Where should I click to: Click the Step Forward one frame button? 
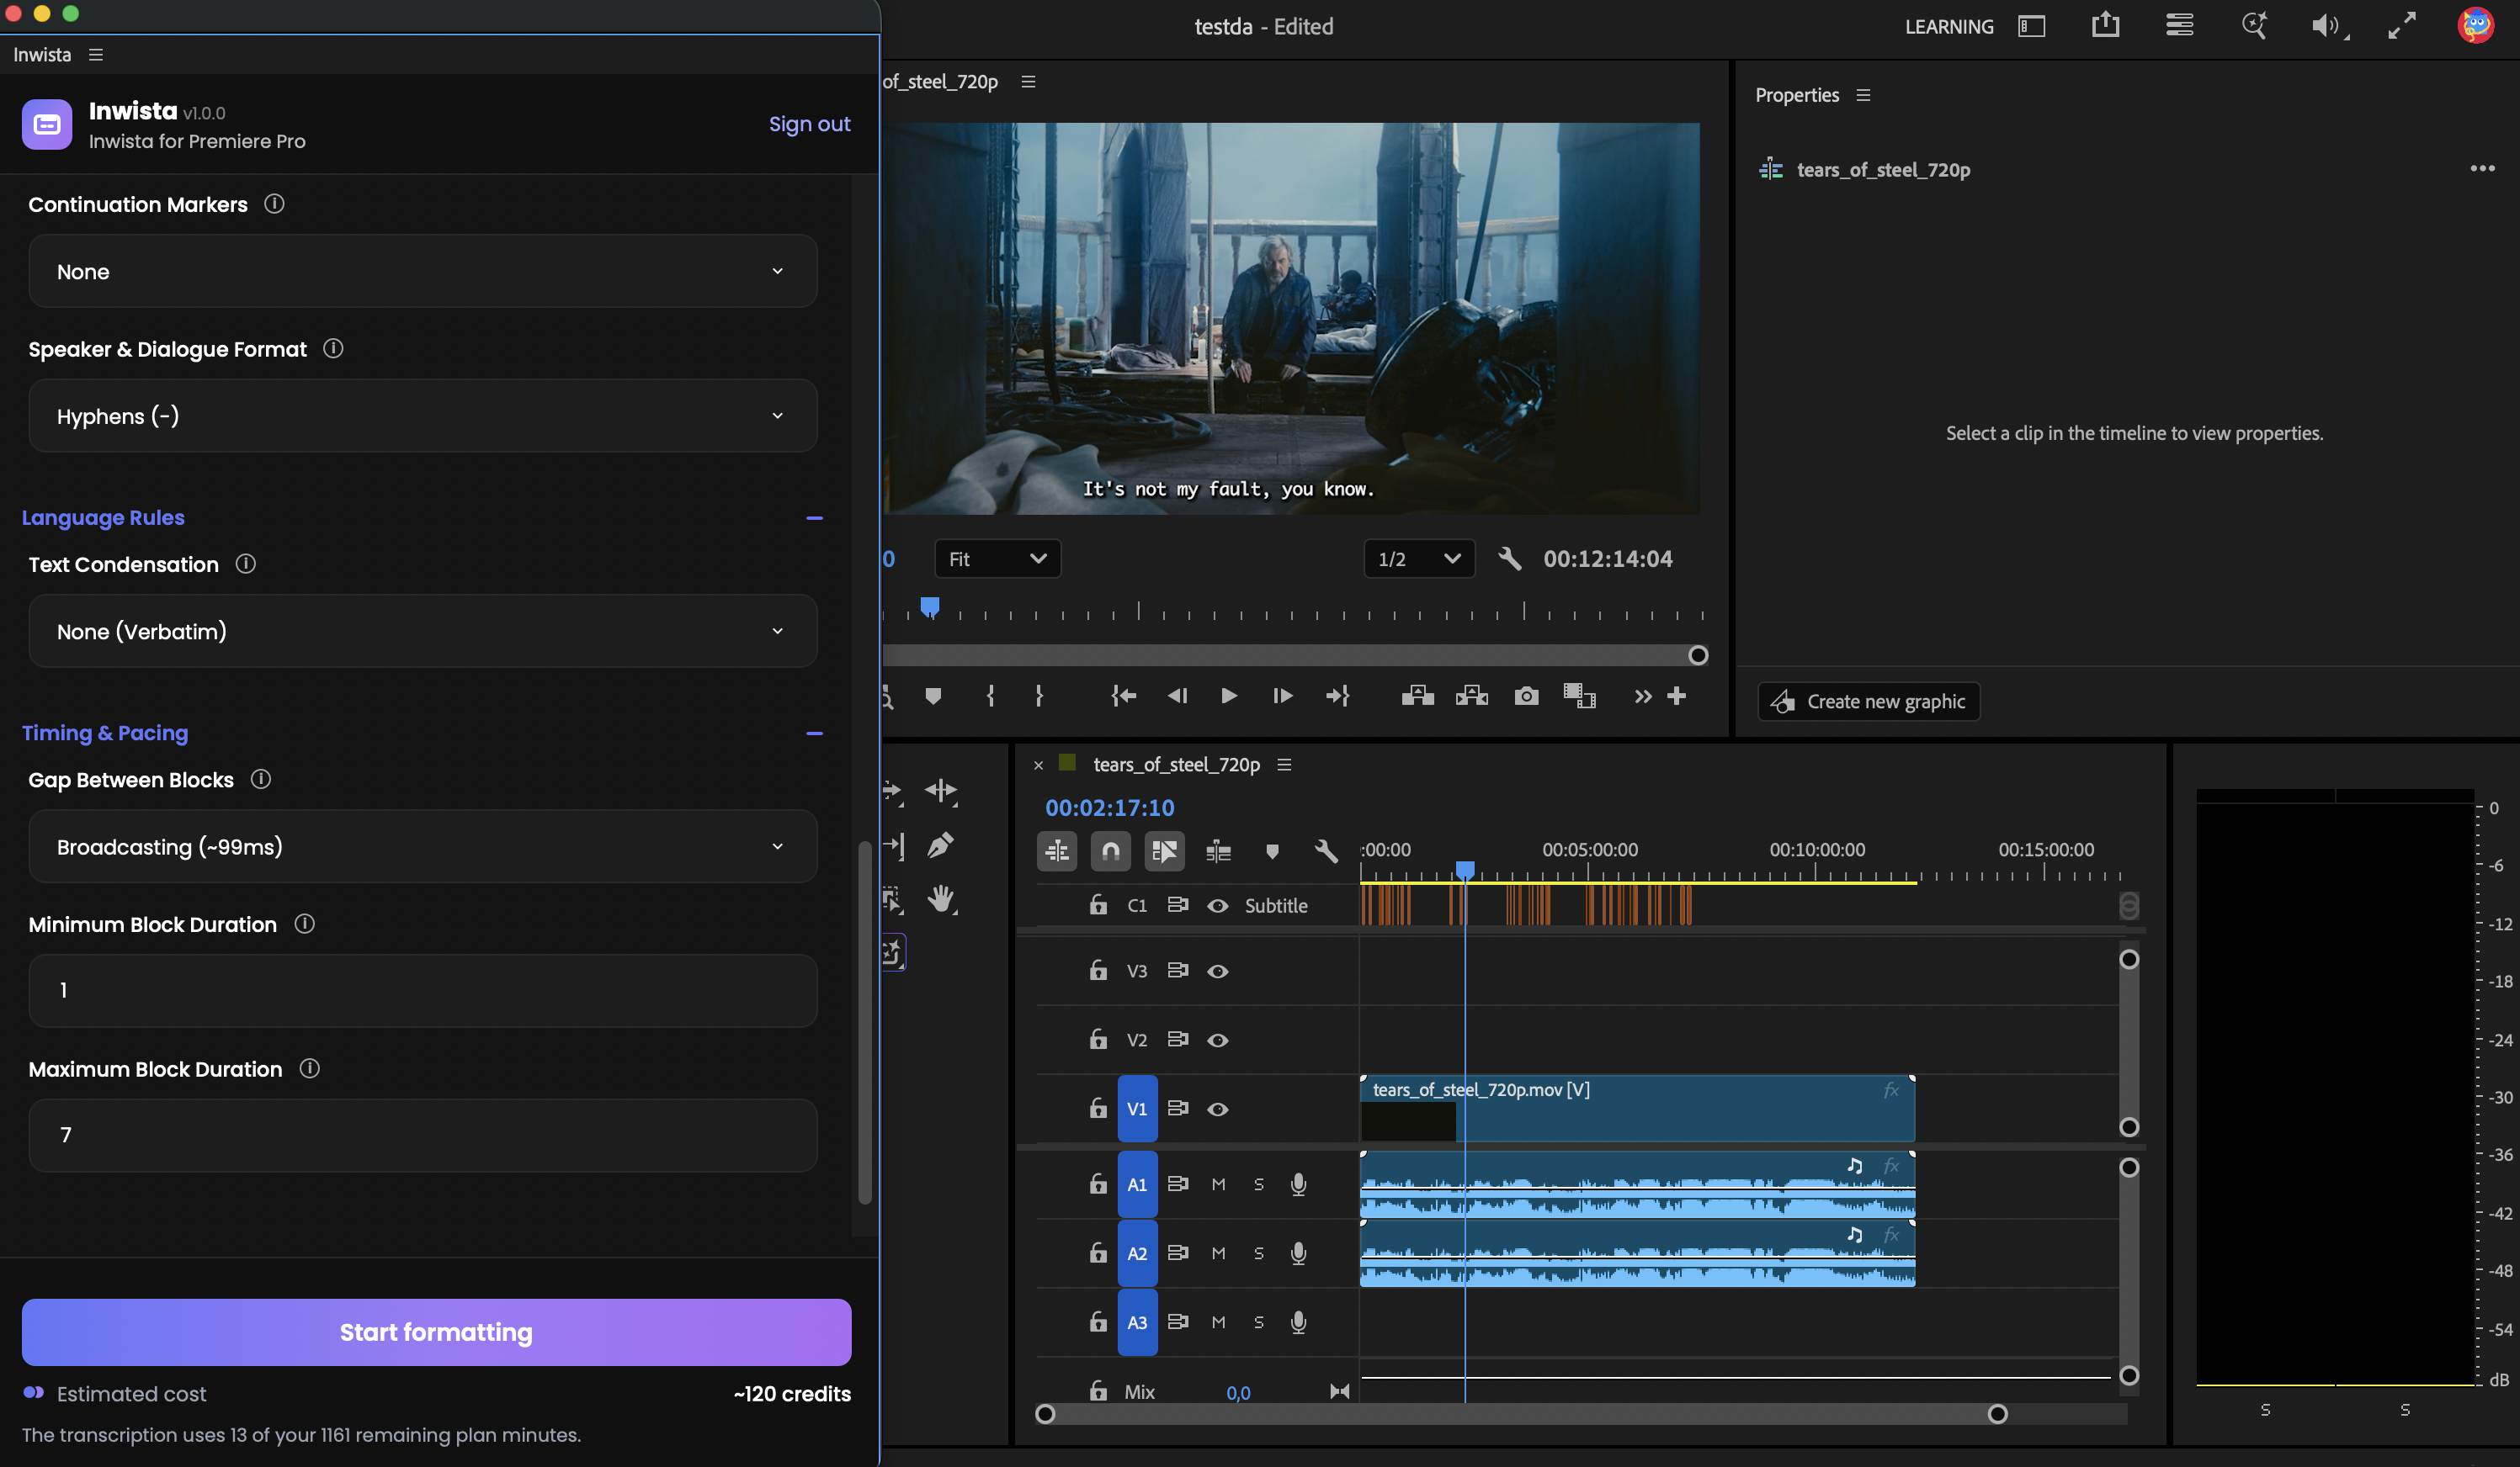pyautogui.click(x=1282, y=696)
